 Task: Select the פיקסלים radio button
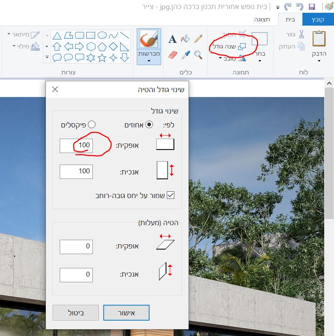(92, 124)
